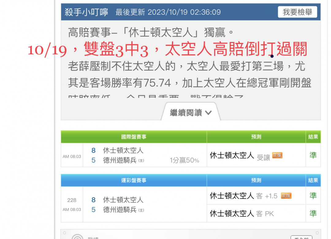Open author 殺手小叮噹's profile name
Image resolution: width=331 pixels, height=239 pixels.
click(86, 12)
